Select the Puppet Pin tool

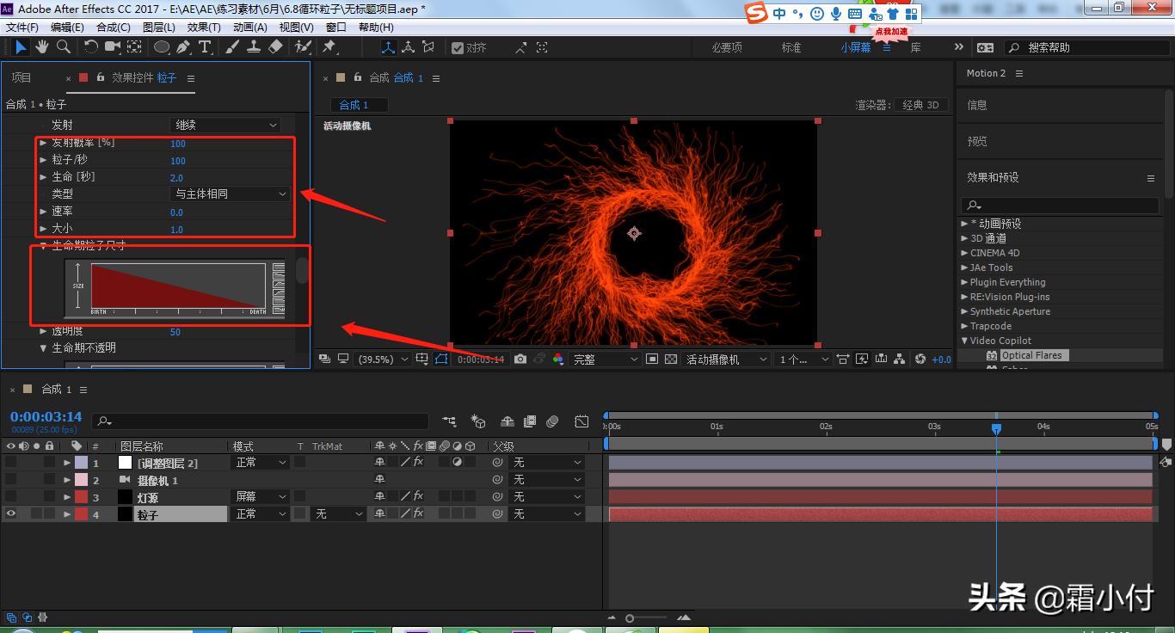[x=329, y=47]
